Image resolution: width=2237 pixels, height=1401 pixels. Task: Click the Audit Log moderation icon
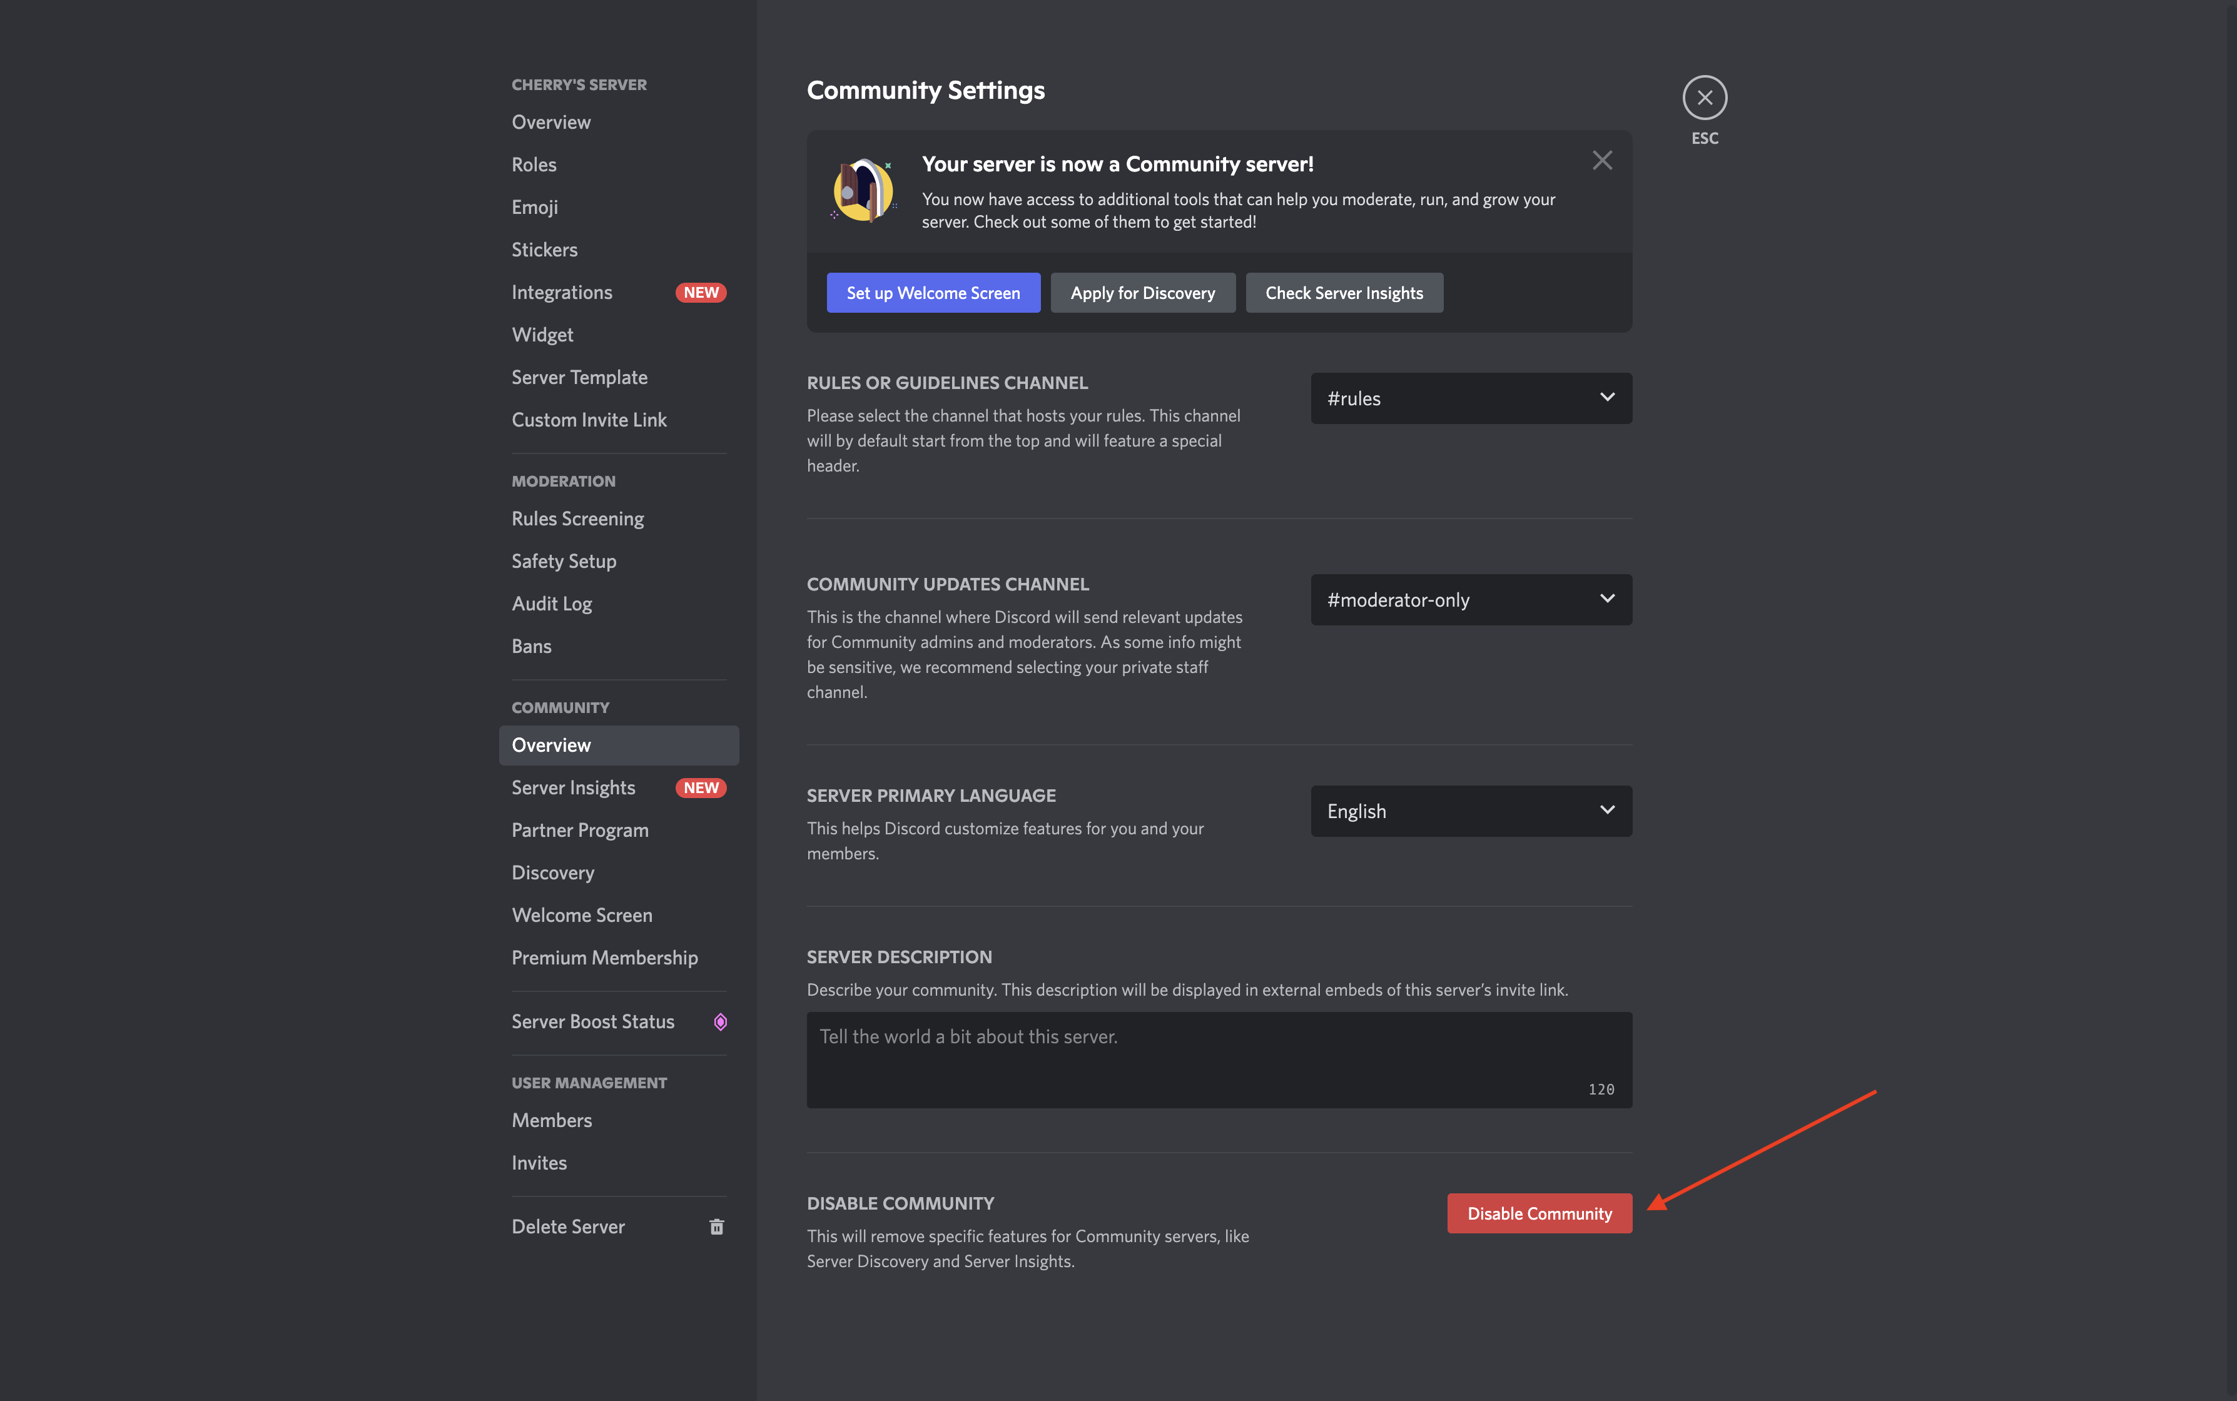pyautogui.click(x=550, y=602)
